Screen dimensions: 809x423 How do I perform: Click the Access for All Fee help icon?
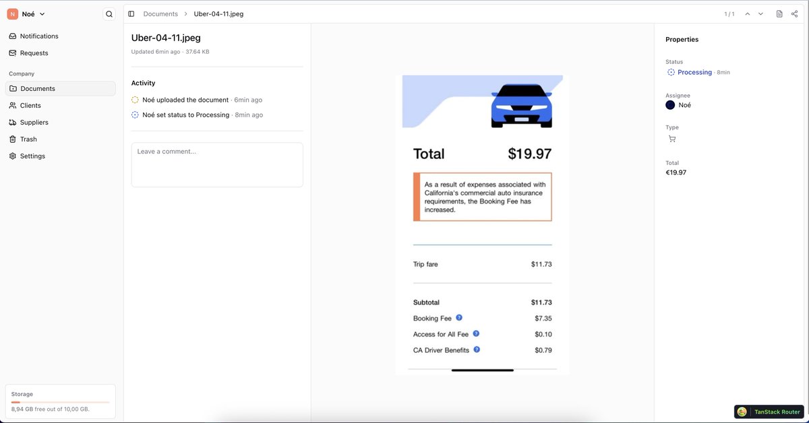[476, 333]
